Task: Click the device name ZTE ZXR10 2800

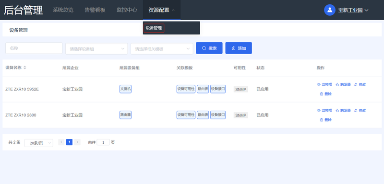Action: pyautogui.click(x=21, y=115)
